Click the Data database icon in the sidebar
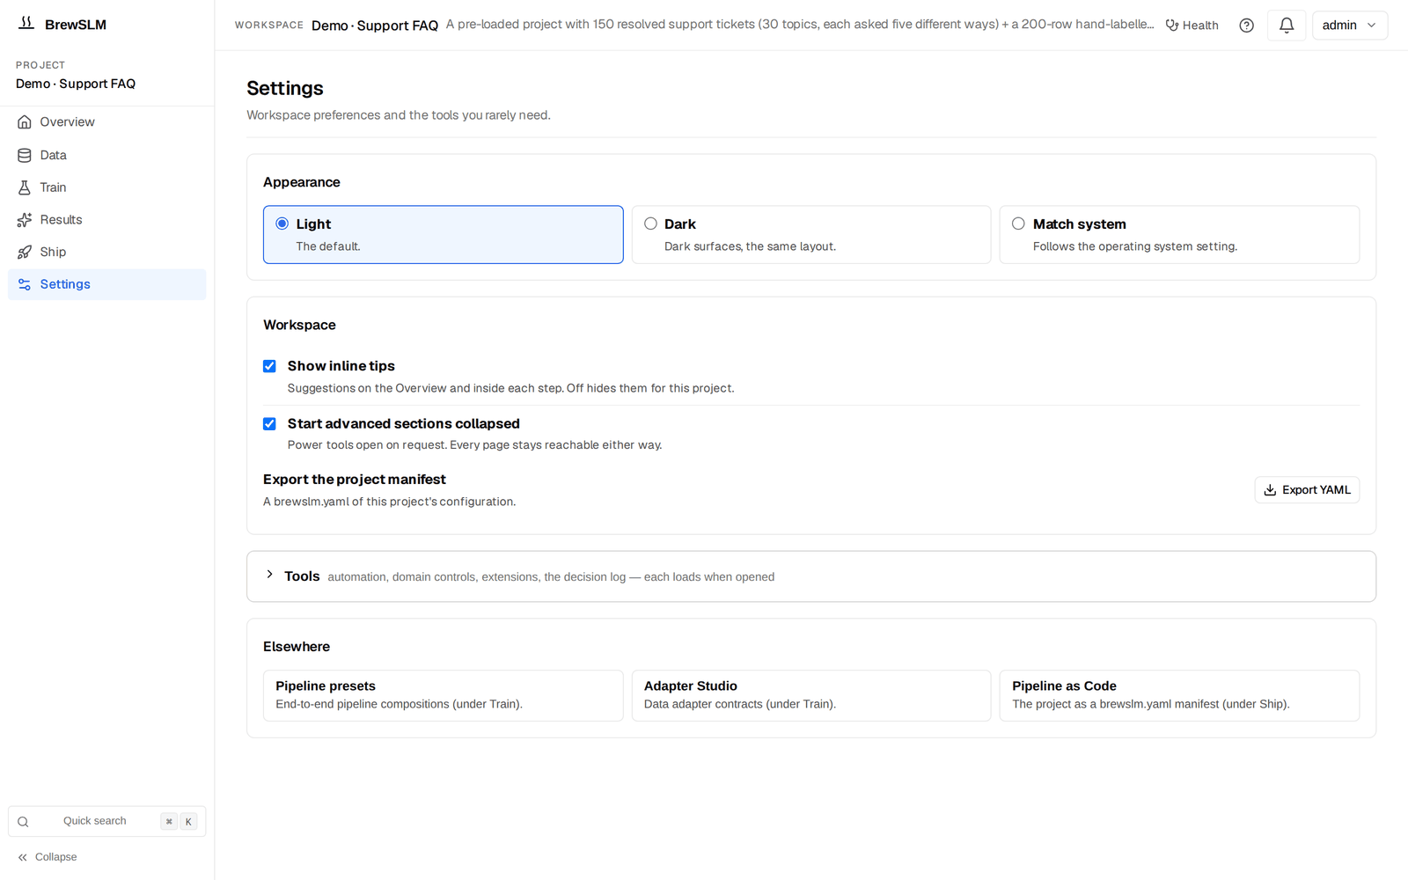 (25, 155)
